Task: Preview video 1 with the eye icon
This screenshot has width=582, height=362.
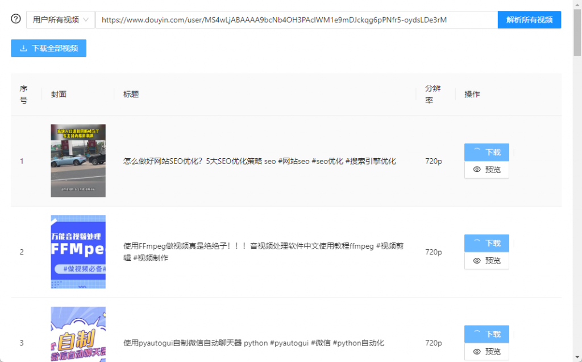Action: 487,170
